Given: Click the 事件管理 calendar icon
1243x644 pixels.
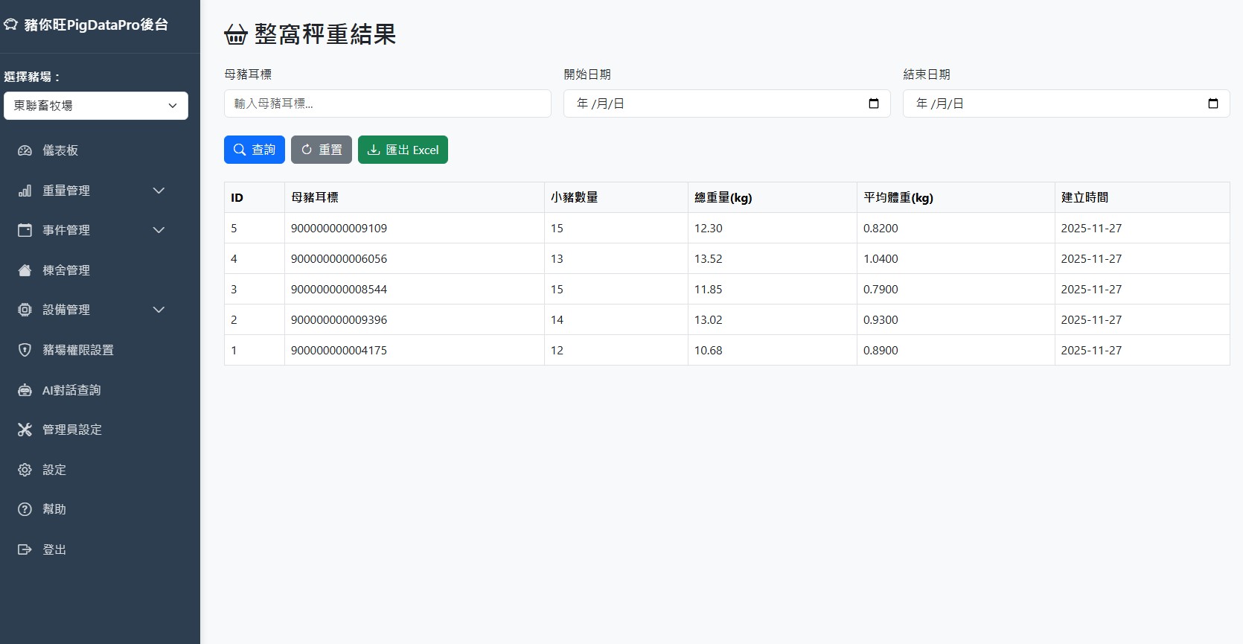Looking at the screenshot, I should point(25,230).
